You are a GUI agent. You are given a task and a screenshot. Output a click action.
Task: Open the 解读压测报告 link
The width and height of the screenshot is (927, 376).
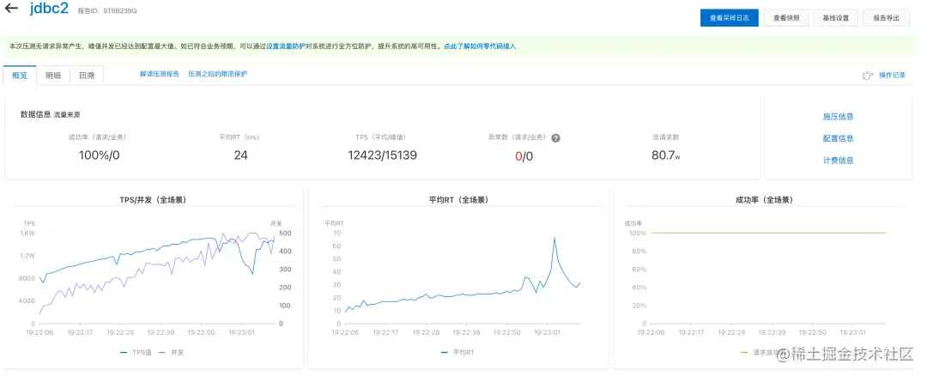pos(160,74)
